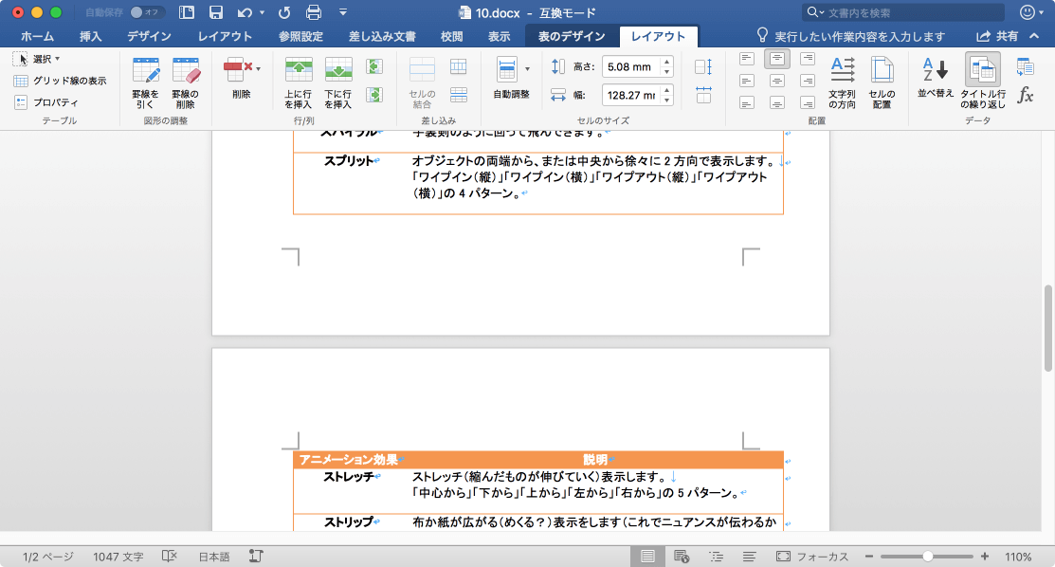Click the Undo icon

[245, 12]
